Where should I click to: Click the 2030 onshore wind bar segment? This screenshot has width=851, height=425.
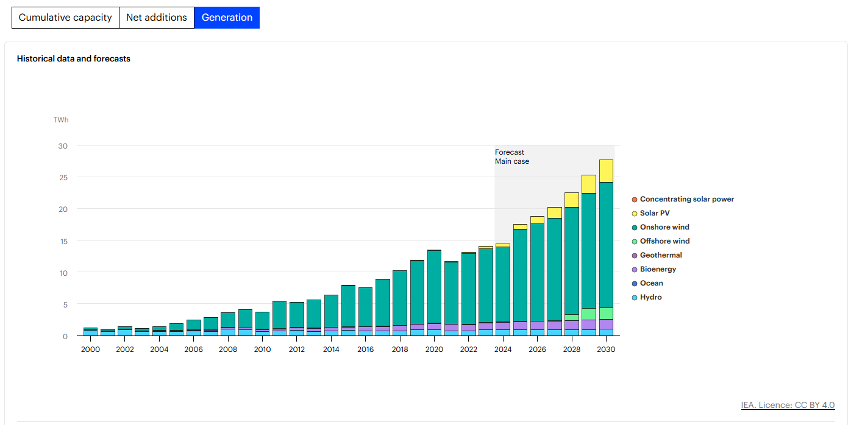click(606, 244)
